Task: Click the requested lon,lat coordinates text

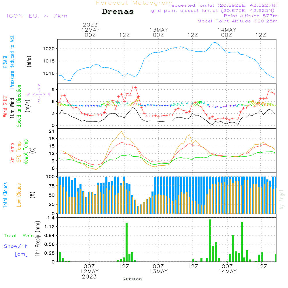Action: coord(223,5)
